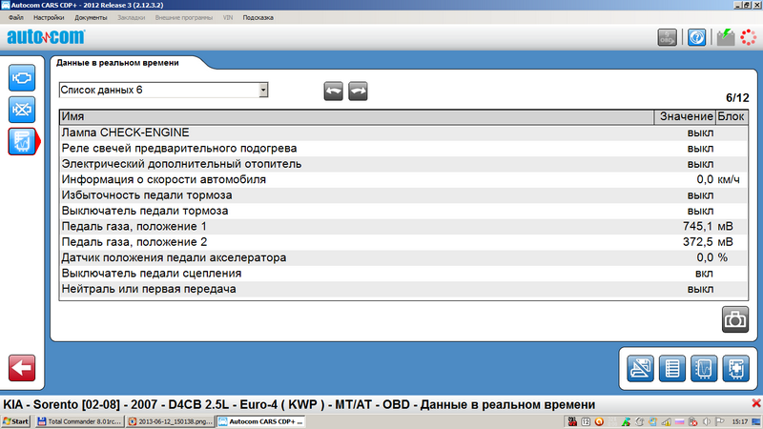Select Педаль газа, положение 2 row

point(403,242)
